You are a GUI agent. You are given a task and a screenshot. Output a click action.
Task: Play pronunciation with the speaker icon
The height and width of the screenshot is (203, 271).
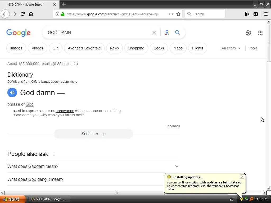(12, 93)
